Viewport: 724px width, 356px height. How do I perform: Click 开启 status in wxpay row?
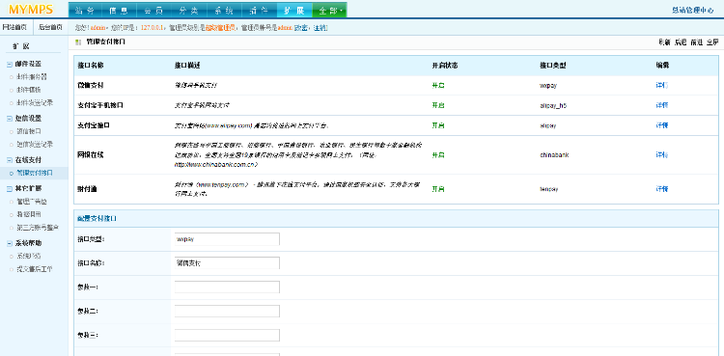coord(438,86)
